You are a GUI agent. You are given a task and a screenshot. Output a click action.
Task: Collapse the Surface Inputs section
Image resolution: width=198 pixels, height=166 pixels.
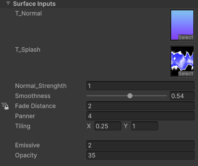(x=8, y=3)
